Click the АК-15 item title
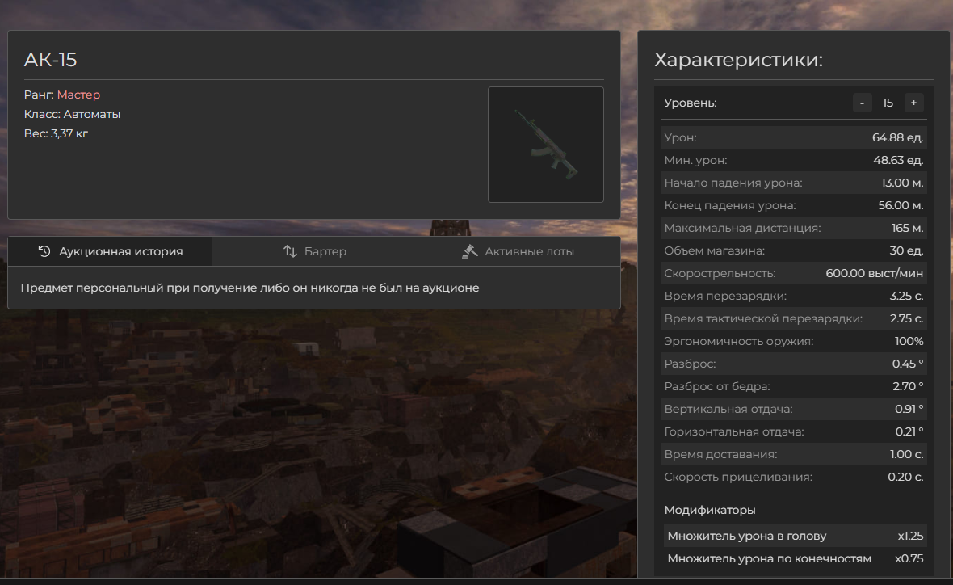 pos(50,60)
